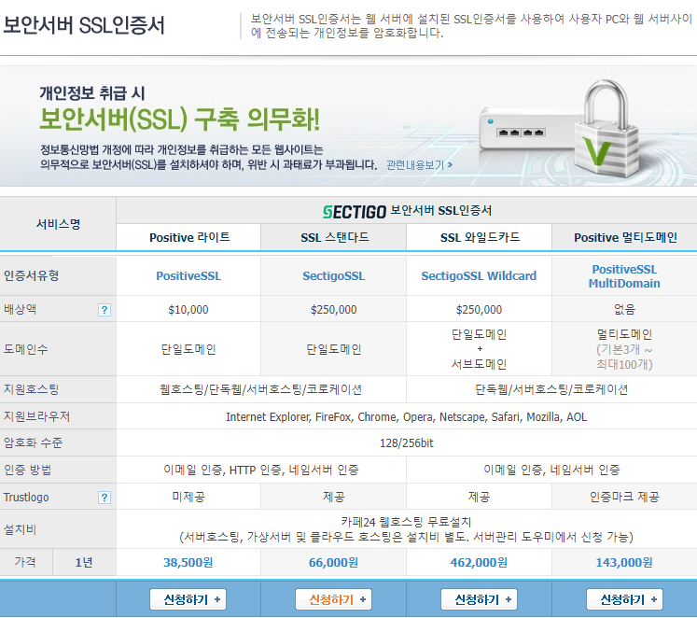Open the PositiveSSL MultiDomain certificate link
The height and width of the screenshot is (618, 697).
click(x=624, y=276)
